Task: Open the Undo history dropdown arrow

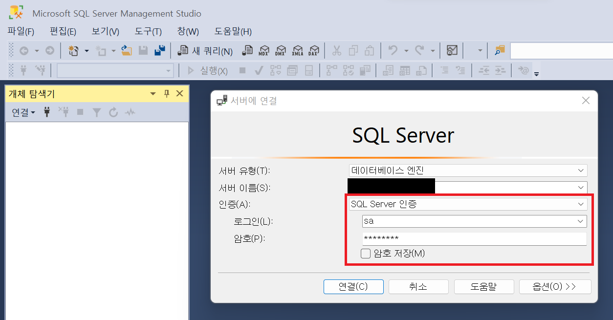Action: pyautogui.click(x=406, y=50)
